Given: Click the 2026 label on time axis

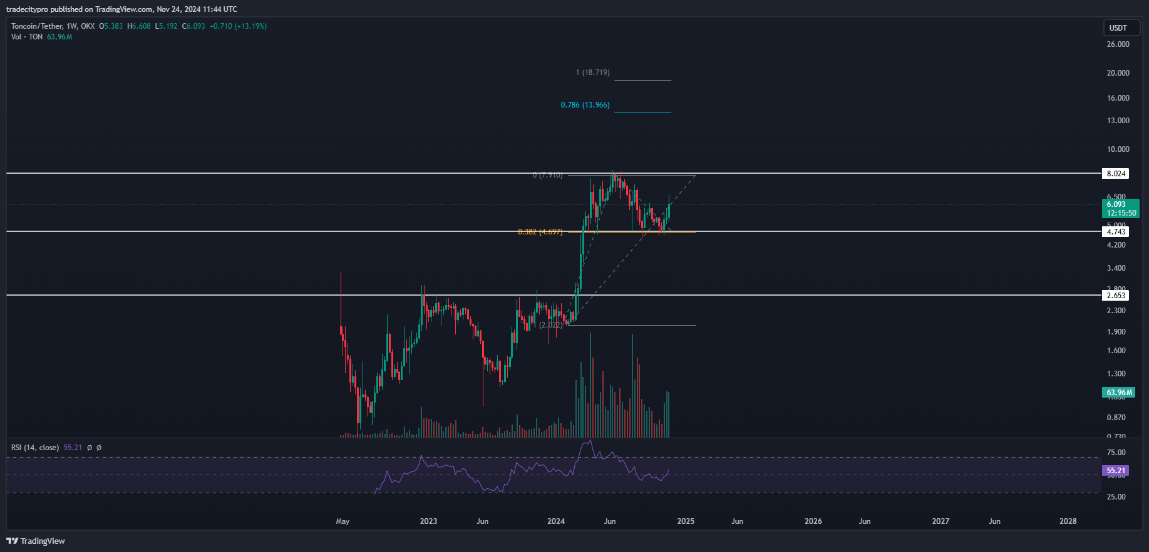Looking at the screenshot, I should [x=813, y=521].
